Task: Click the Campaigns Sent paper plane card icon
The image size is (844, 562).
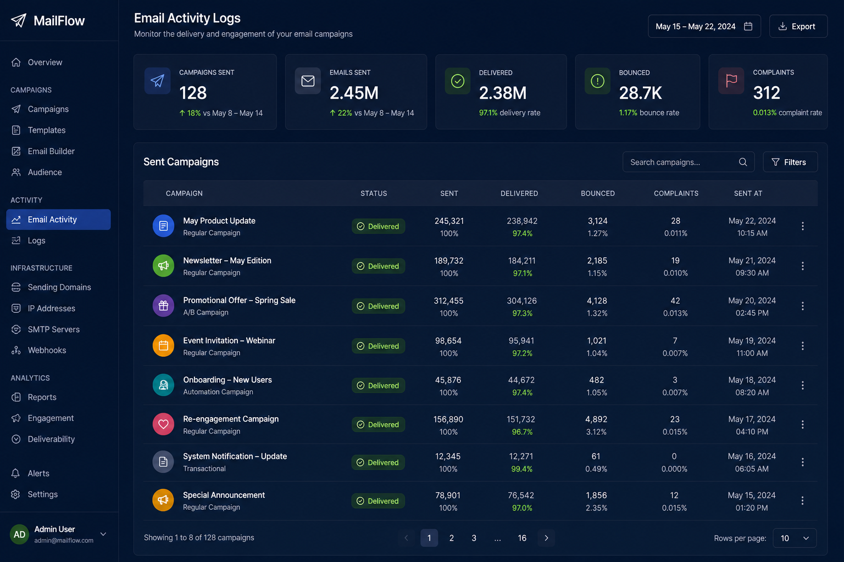Action: pos(158,81)
